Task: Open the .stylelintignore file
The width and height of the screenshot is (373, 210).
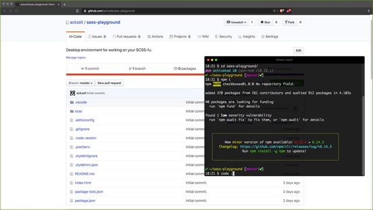Action: 86,156
